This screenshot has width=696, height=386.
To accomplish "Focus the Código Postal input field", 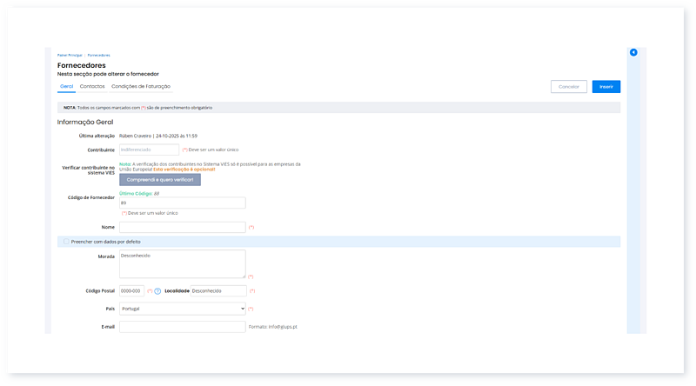I will tap(131, 290).
